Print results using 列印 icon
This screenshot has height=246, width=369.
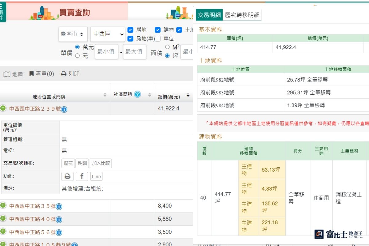pyautogui.click(x=70, y=74)
